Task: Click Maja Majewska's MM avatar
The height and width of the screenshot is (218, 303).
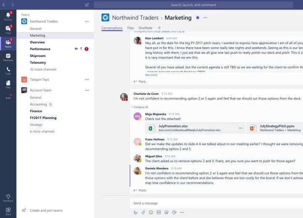Action: click(x=137, y=116)
